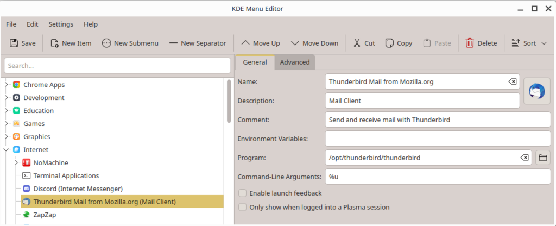
Task: Open the Edit menu
Action: pyautogui.click(x=32, y=24)
